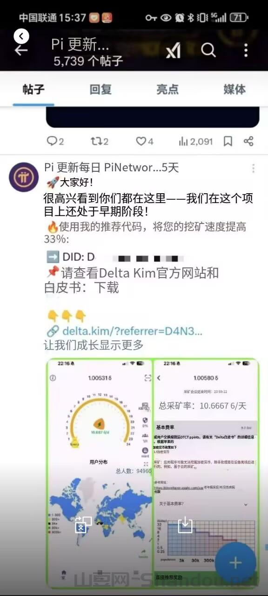Repost using the retweet icon
This screenshot has width=268, height=596.
(99, 141)
